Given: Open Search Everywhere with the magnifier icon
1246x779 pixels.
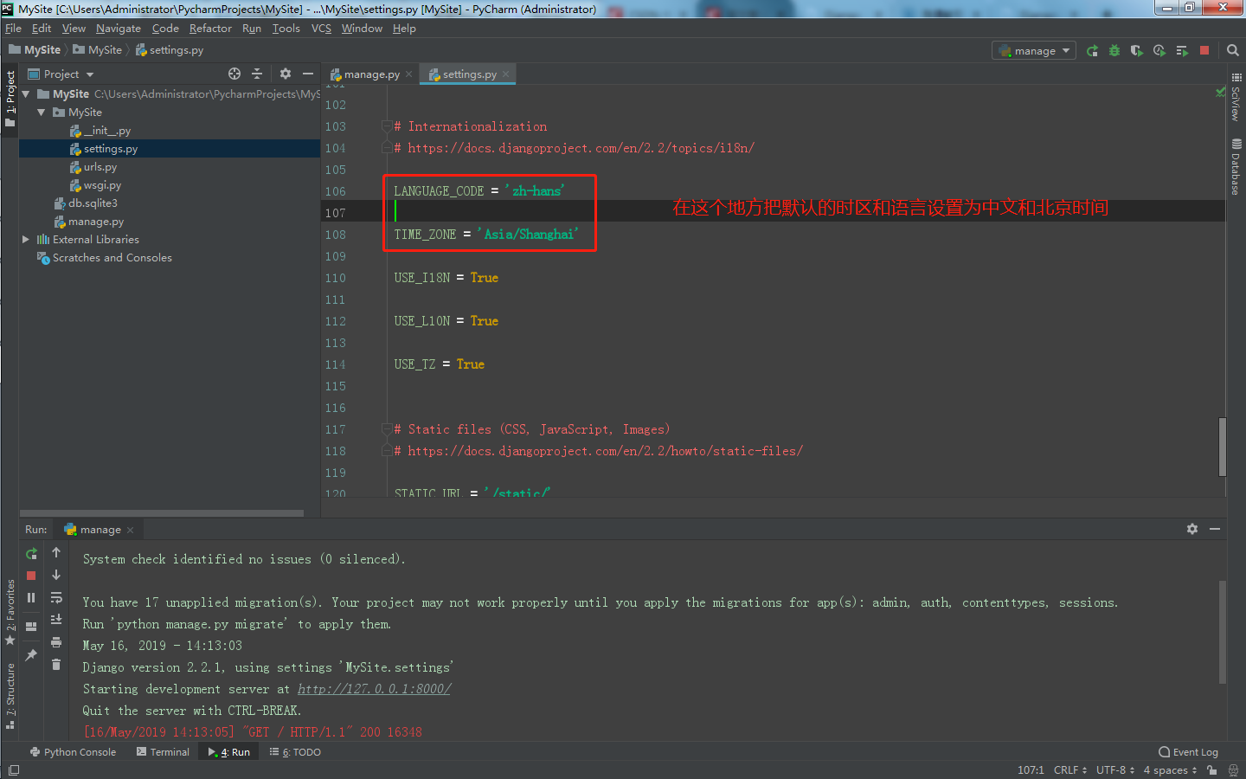Looking at the screenshot, I should [1234, 49].
